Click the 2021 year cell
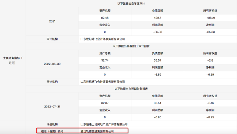The image size is (237, 134). pyautogui.click(x=52, y=21)
